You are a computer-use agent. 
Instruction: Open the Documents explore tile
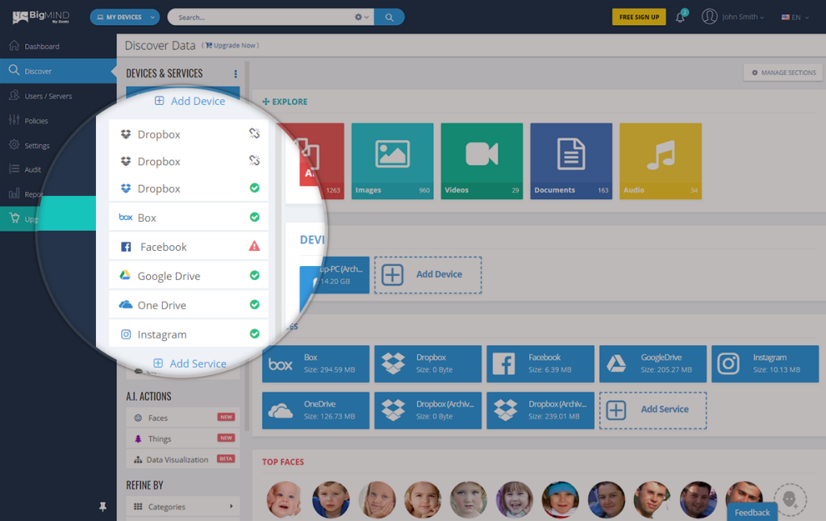572,161
